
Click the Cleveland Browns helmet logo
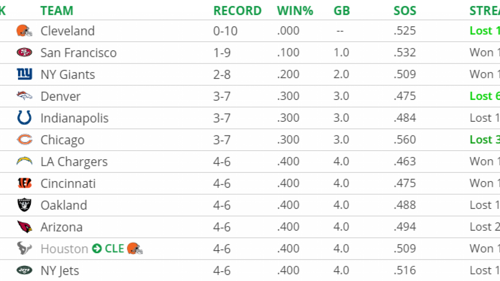pyautogui.click(x=24, y=31)
